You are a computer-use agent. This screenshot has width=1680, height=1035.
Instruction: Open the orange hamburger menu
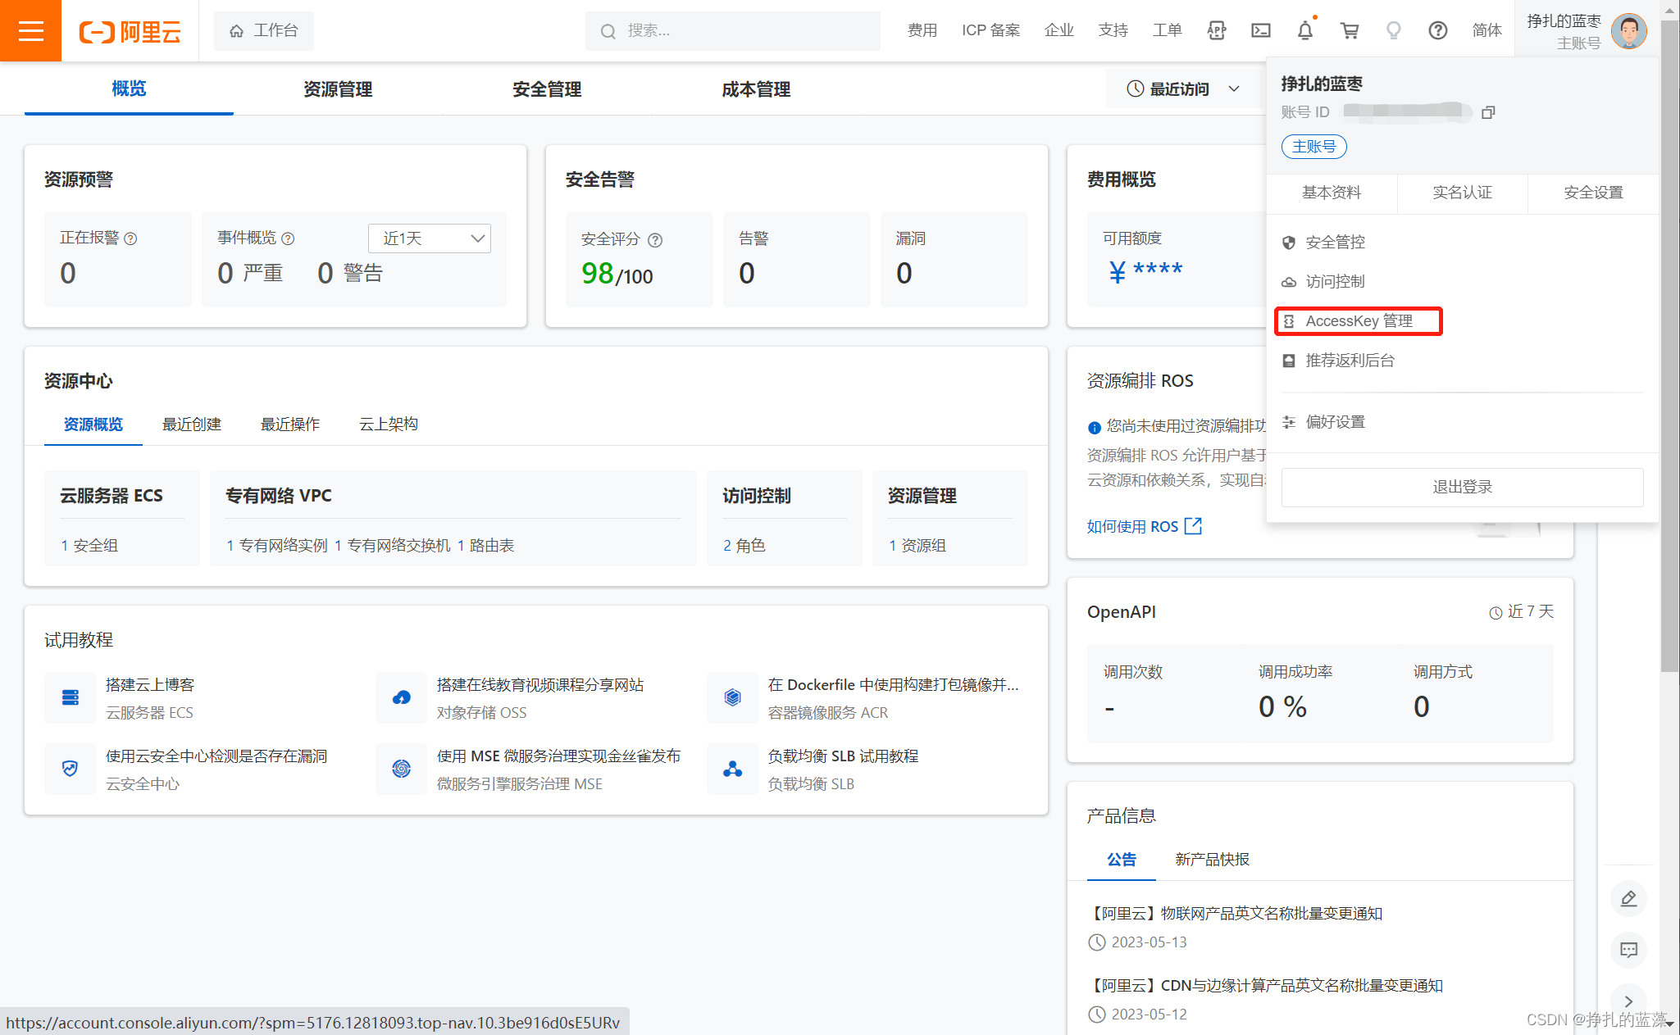30,30
